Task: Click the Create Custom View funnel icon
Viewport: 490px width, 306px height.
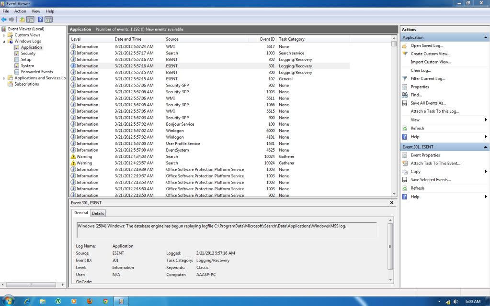Action: coord(405,54)
